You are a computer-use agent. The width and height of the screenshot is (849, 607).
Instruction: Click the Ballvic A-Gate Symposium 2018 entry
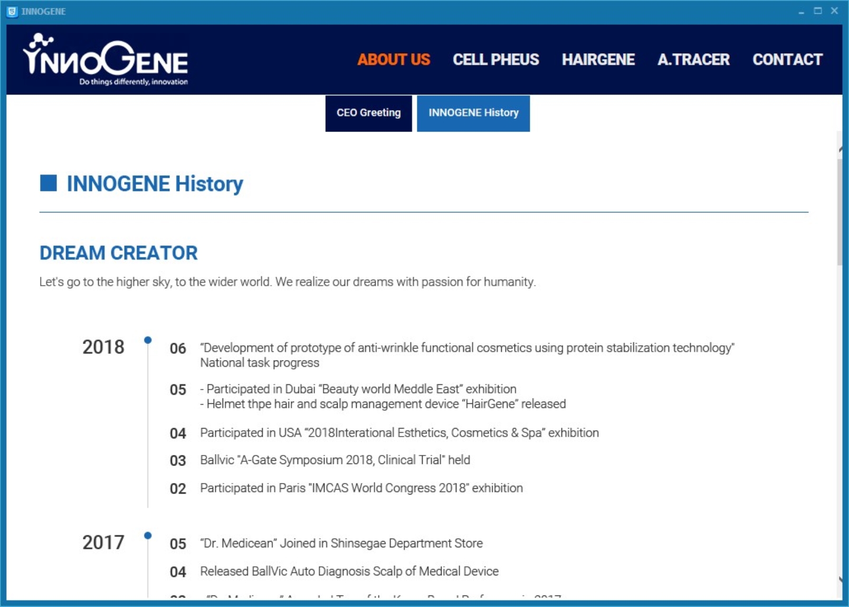[x=335, y=460]
